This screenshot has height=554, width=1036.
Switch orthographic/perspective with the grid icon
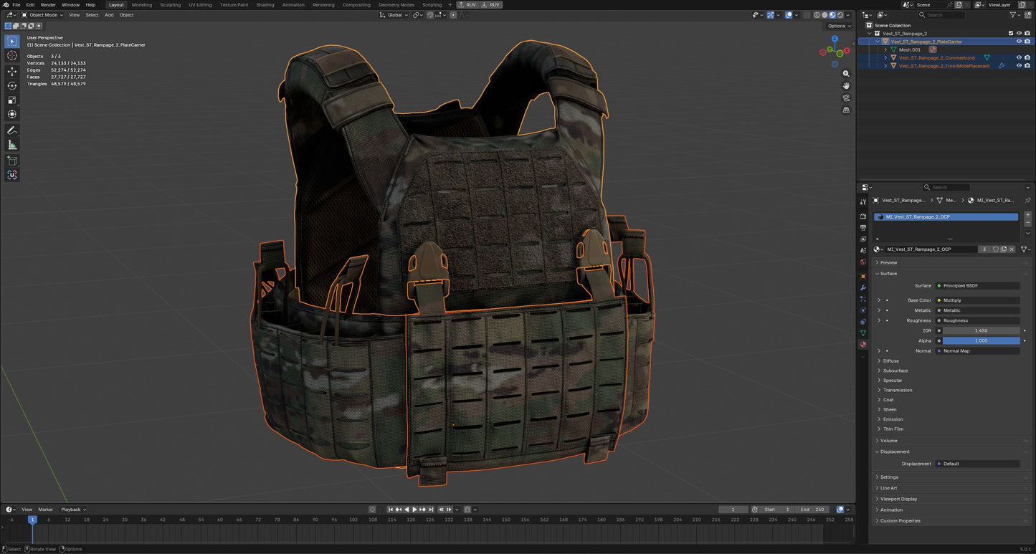[846, 110]
